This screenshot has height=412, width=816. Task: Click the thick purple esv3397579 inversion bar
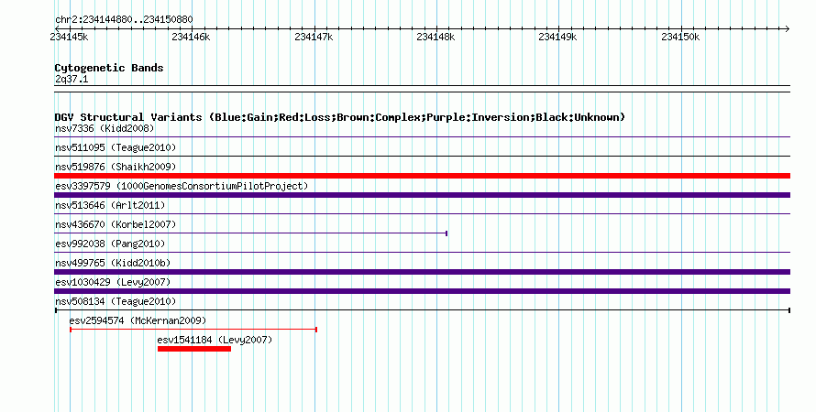click(x=422, y=195)
